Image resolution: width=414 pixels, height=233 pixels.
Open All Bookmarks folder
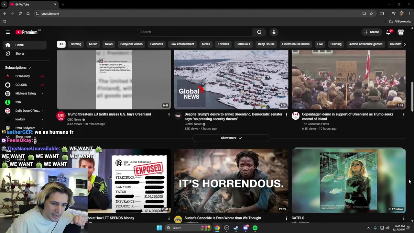pos(400,22)
